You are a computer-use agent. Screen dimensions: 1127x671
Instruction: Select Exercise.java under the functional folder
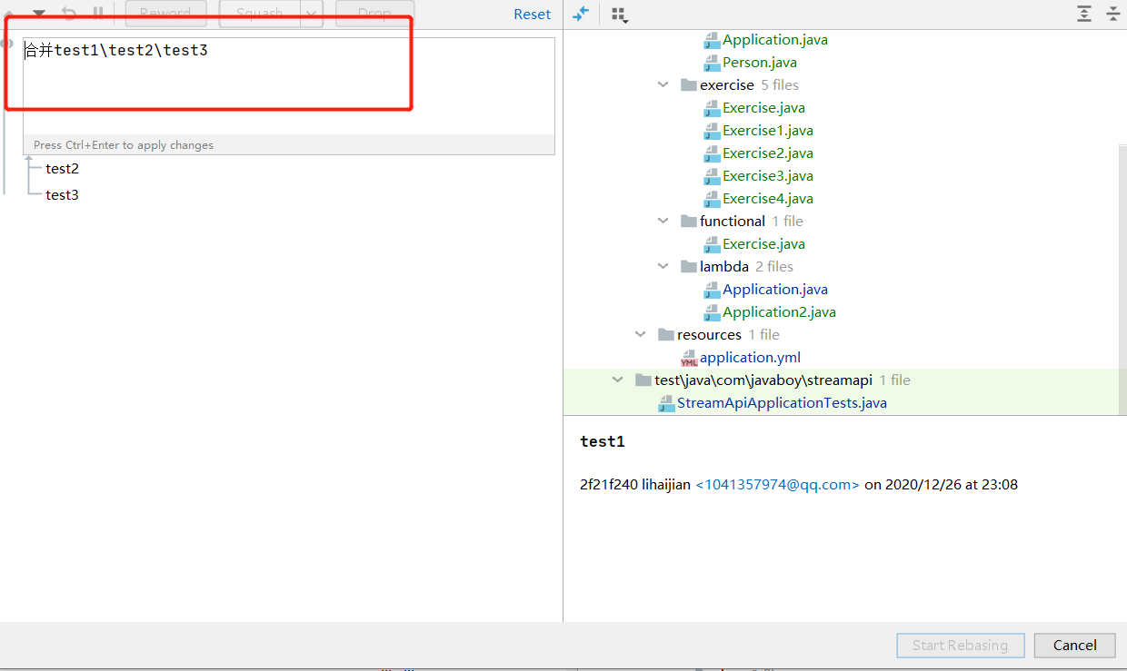coord(763,244)
